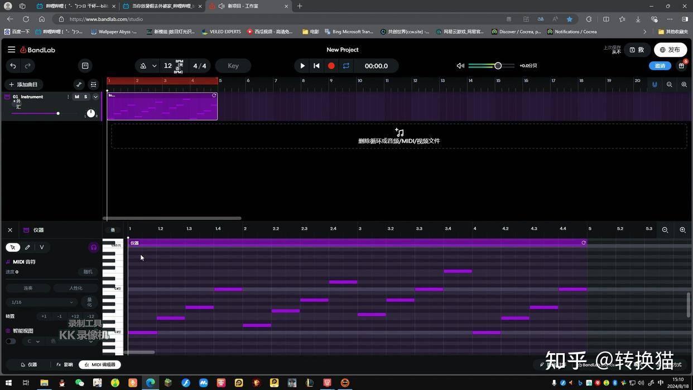Mute the 01 Instrument track
The width and height of the screenshot is (693, 390).
[77, 97]
